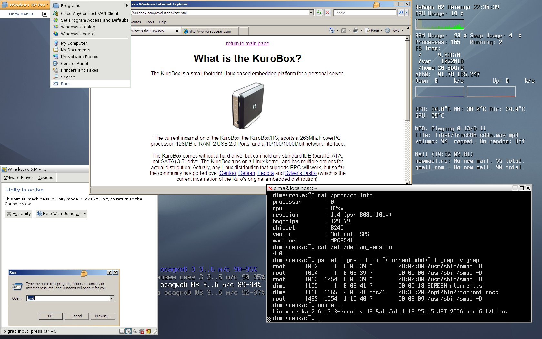Open the Tools menu dropdown arrow

[x=402, y=30]
